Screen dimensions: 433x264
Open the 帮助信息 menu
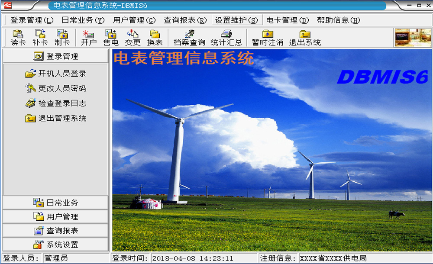[x=339, y=20]
